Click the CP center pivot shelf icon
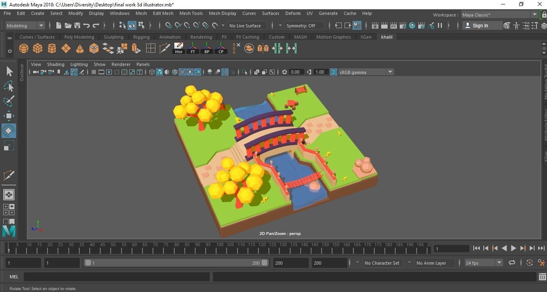 coord(221,48)
